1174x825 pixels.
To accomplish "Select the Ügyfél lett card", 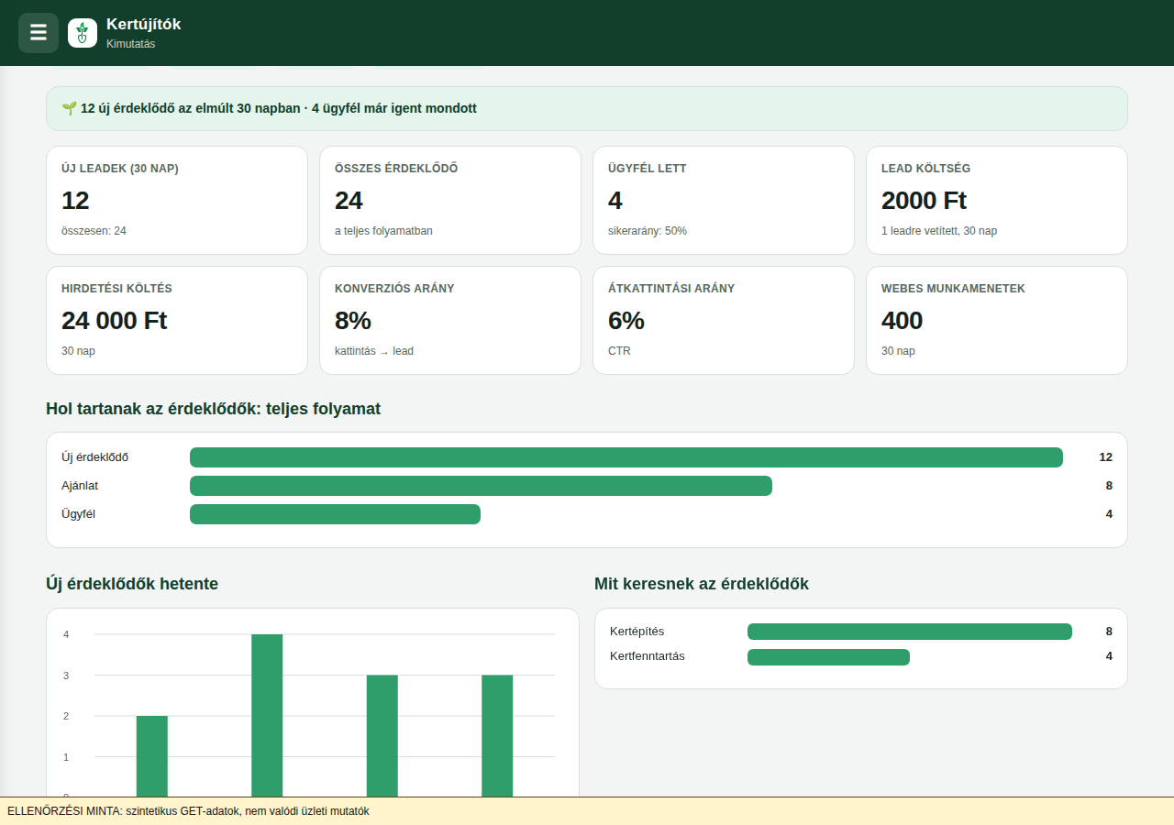I will (x=724, y=200).
